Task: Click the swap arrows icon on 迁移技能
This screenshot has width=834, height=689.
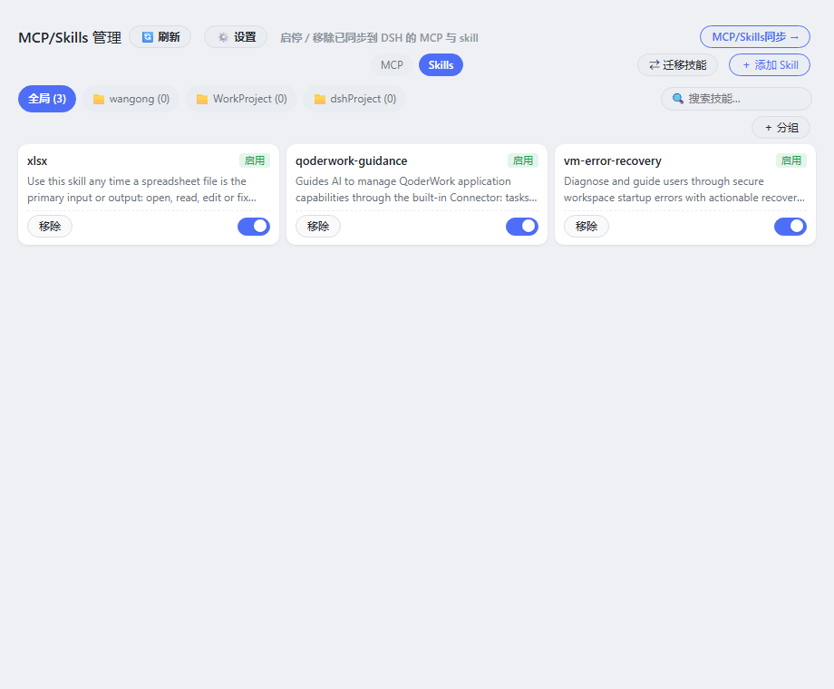Action: pyautogui.click(x=655, y=65)
